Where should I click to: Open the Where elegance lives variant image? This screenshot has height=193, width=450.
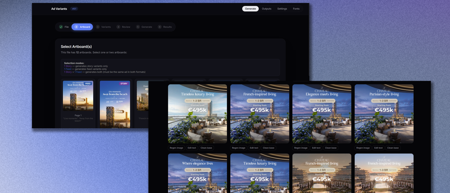pos(197,173)
